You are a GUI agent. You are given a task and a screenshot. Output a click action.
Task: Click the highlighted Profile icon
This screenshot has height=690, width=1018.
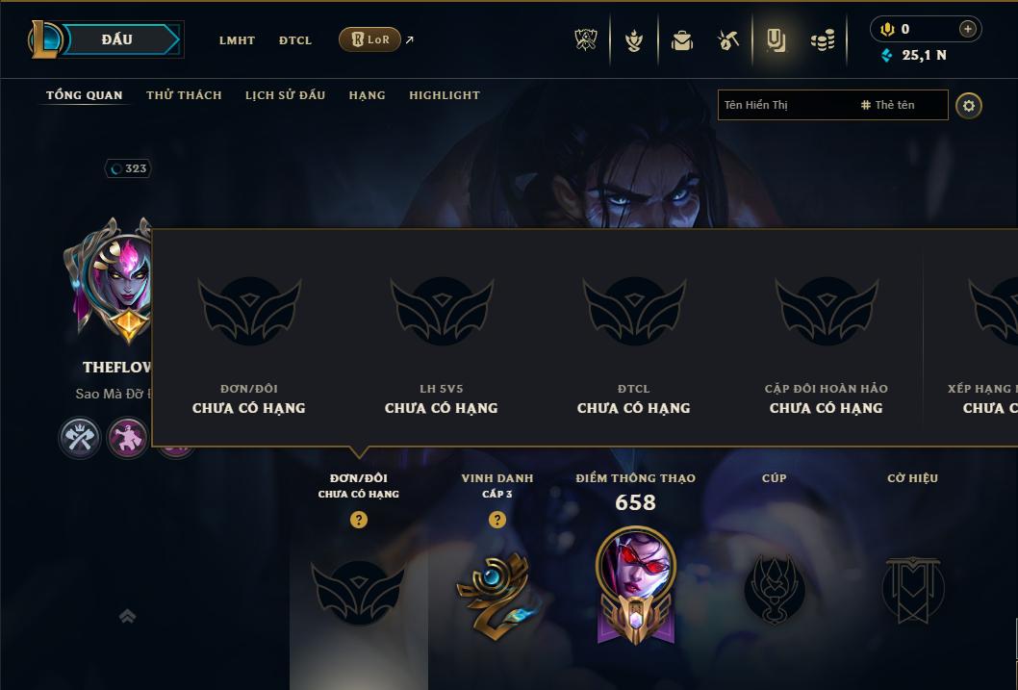pos(776,40)
